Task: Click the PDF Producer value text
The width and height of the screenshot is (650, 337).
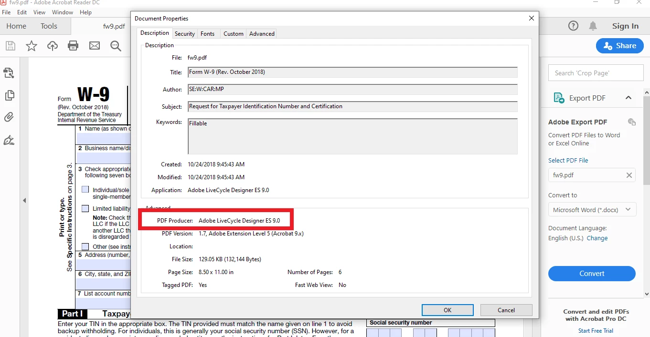Action: click(x=239, y=221)
